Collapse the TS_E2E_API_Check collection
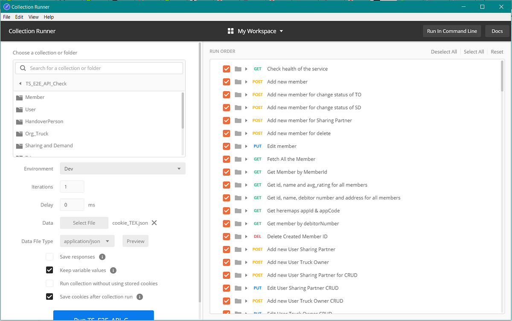This screenshot has width=512, height=321. pyautogui.click(x=20, y=84)
